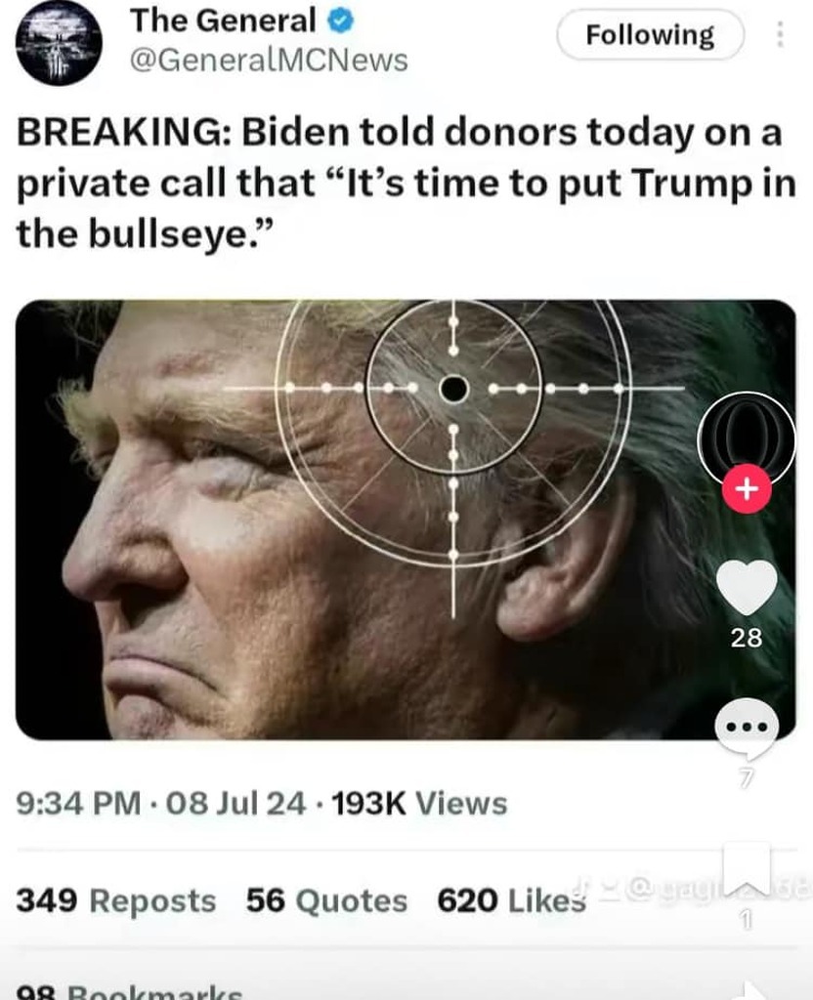Click the BREAKING tweet text
Screen dimensions: 813x1000
[406, 183]
